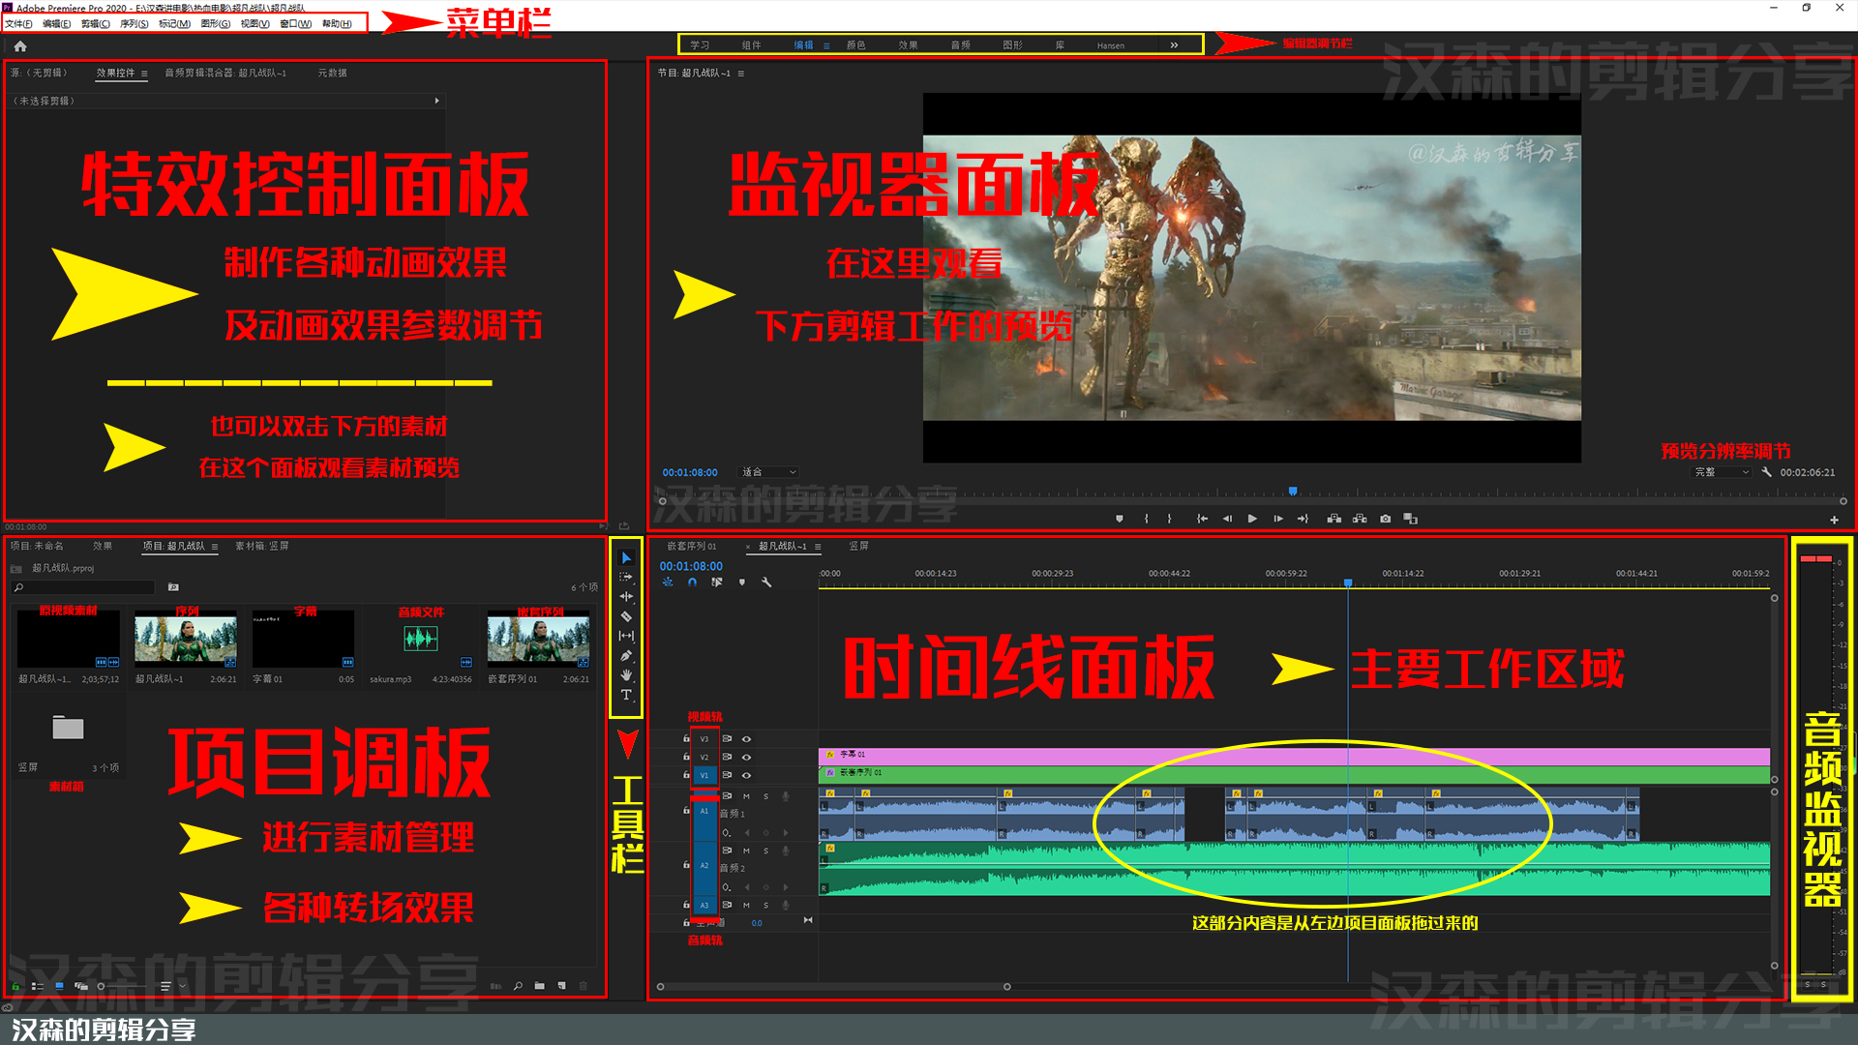Toggle Snap magnet in timeline
1858x1045 pixels.
(692, 582)
